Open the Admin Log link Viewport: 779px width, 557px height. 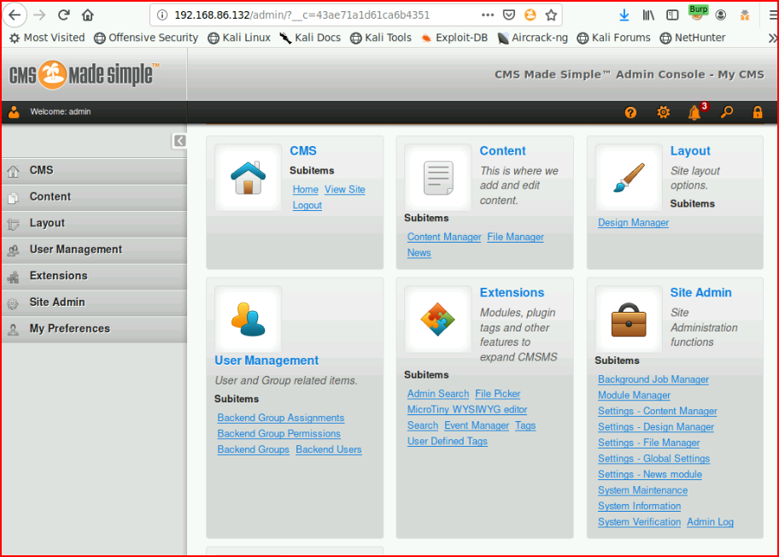(710, 522)
